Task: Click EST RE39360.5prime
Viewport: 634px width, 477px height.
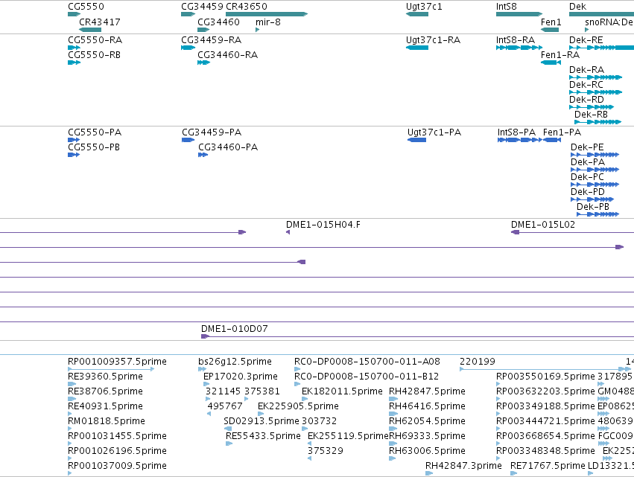Action: coord(106,377)
